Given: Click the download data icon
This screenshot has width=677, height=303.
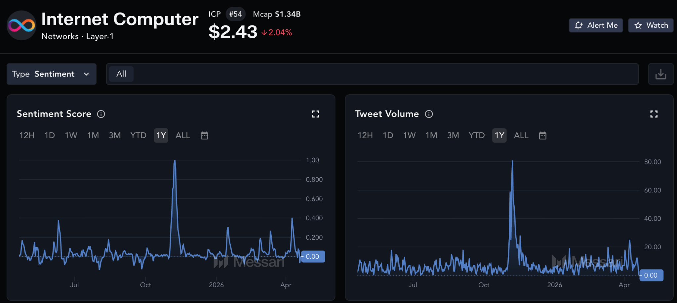Looking at the screenshot, I should (660, 74).
